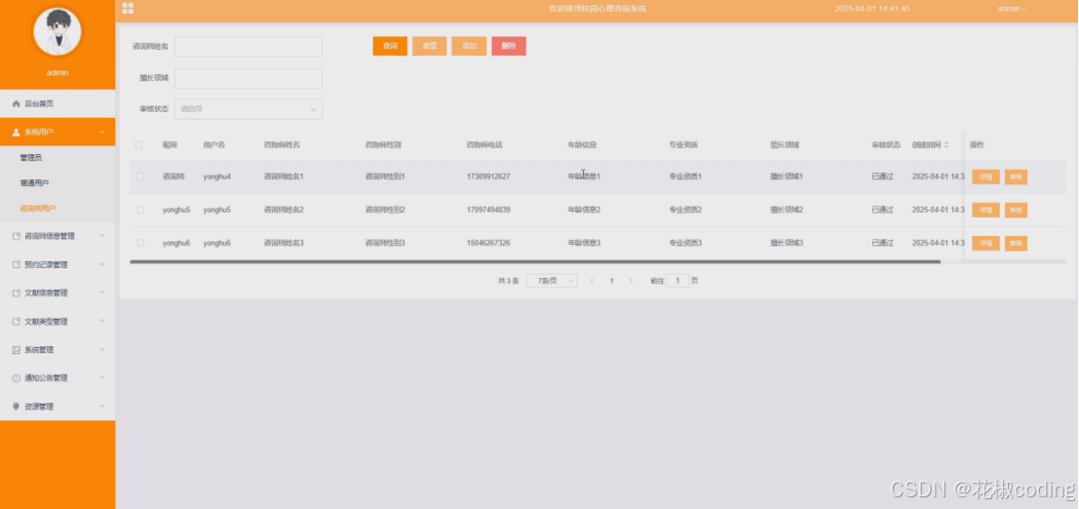The height and width of the screenshot is (509, 1079).
Task: Click the pin icon beside 资源管理
Action: [17, 407]
